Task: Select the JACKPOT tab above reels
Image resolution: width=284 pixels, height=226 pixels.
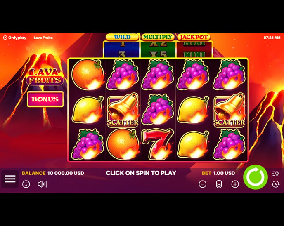Action: [194, 37]
